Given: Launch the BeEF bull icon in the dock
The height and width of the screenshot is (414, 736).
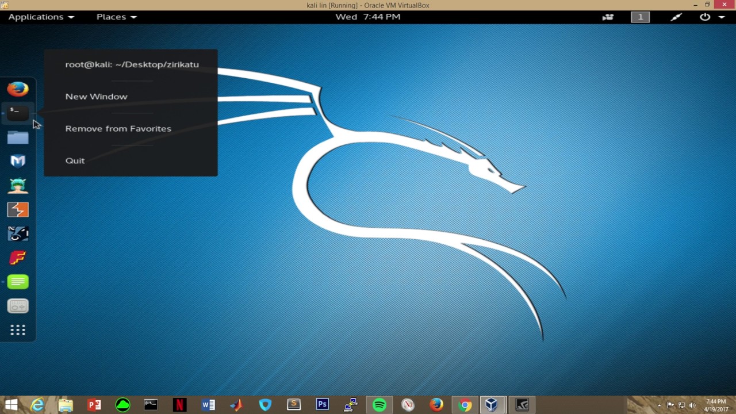Looking at the screenshot, I should 18,233.
